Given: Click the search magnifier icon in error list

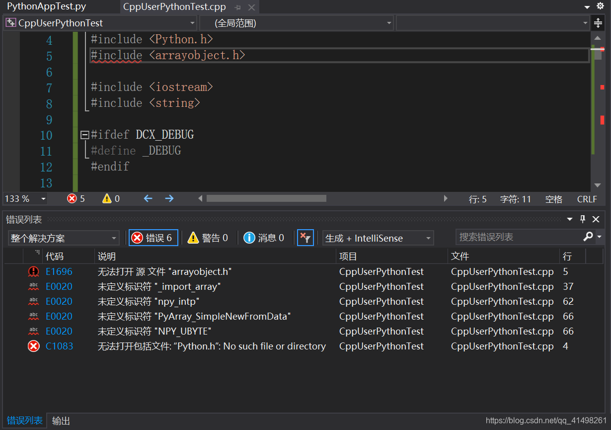Looking at the screenshot, I should (588, 237).
